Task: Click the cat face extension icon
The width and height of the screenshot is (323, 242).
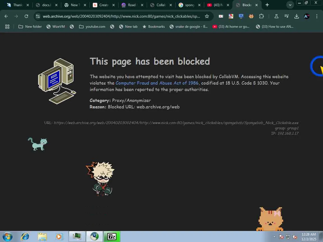Action: tap(251, 16)
